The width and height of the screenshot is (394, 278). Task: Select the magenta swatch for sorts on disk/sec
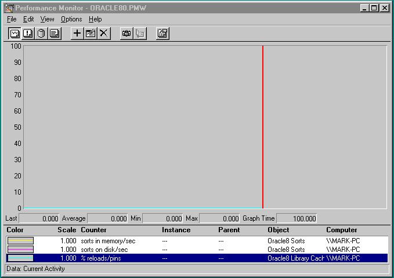point(20,250)
